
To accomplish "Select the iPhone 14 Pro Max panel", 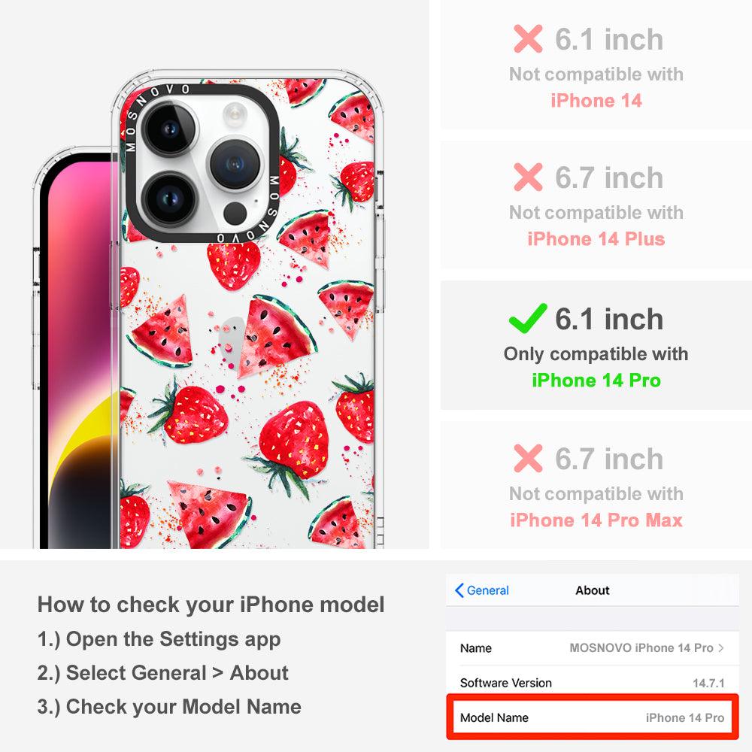I will pyautogui.click(x=596, y=485).
